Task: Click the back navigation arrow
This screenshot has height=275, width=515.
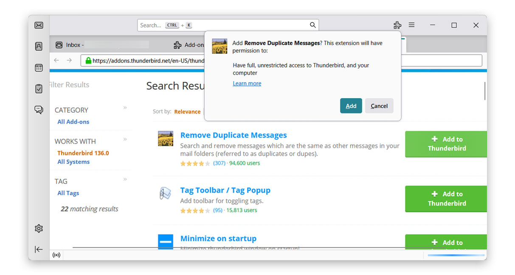Action: tap(56, 61)
